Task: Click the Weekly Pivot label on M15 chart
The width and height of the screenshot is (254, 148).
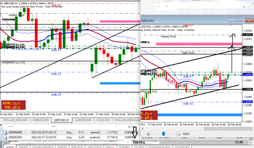Action: point(168,36)
